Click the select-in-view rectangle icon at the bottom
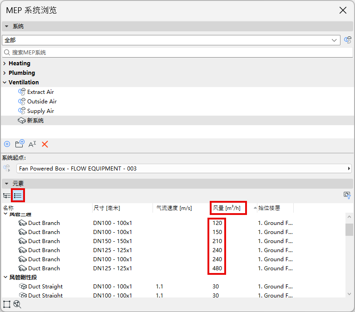This screenshot has width=355, height=312. (7, 304)
